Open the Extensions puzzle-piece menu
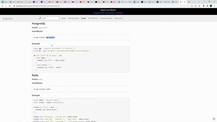 203,6
